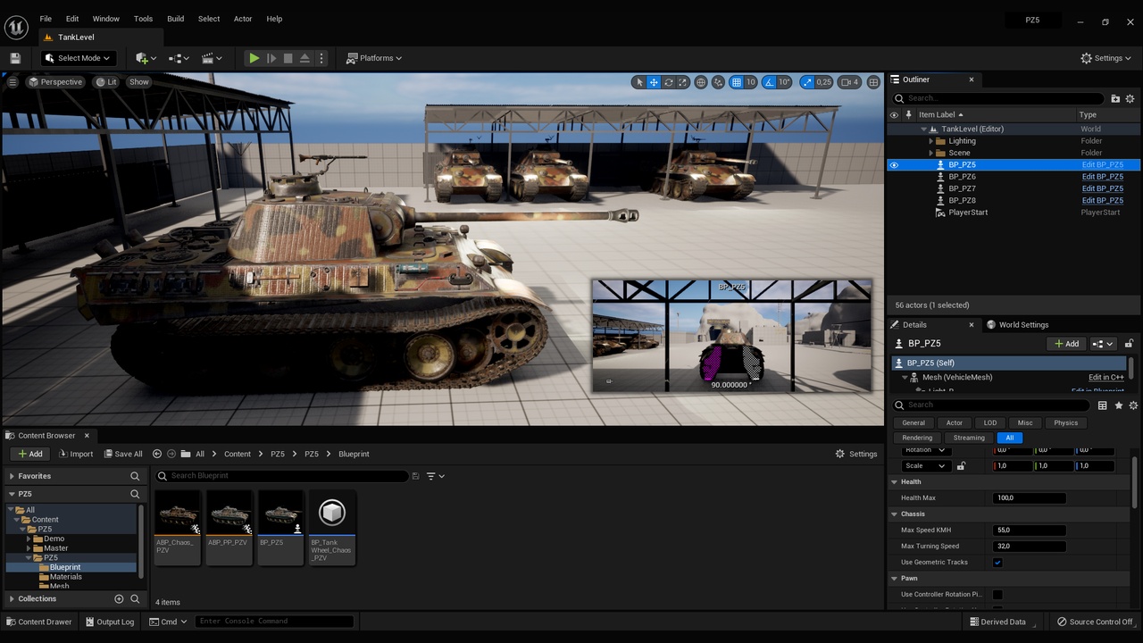Click the Eject from player button
The width and height of the screenshot is (1143, 643).
(305, 58)
